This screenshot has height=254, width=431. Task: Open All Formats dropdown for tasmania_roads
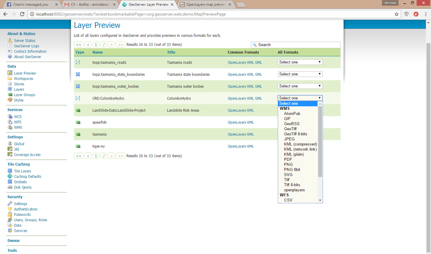point(300,62)
